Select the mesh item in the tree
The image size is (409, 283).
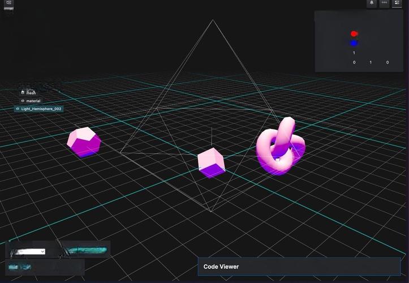[31, 92]
